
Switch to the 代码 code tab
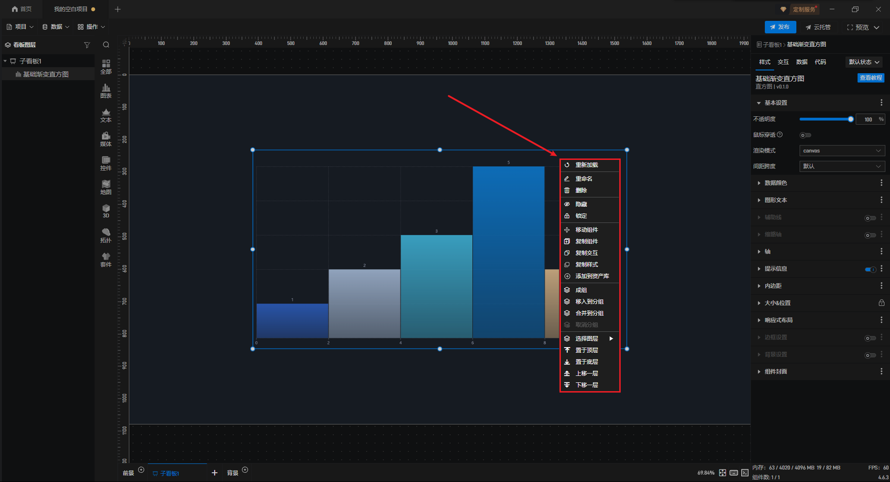pyautogui.click(x=820, y=62)
